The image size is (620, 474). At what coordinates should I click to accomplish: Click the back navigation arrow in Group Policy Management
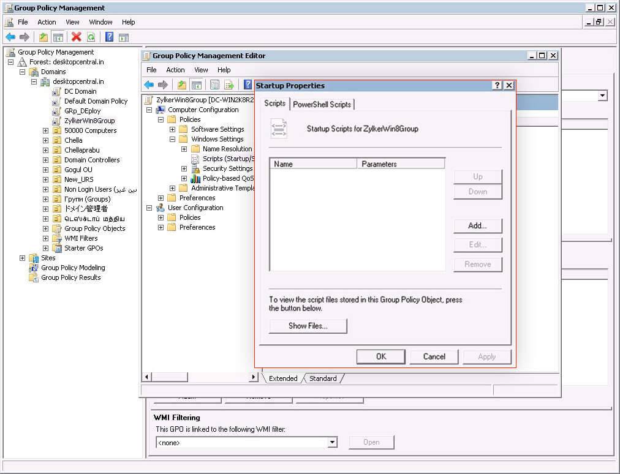coord(10,37)
